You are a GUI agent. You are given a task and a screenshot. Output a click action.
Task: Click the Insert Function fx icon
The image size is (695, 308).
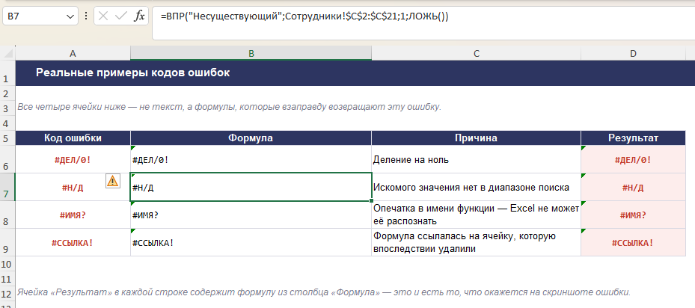140,17
